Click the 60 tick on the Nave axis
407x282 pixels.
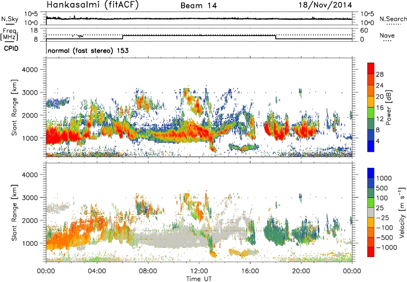[364, 31]
